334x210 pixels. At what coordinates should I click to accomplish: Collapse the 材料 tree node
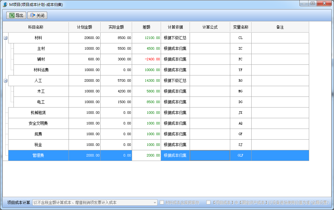(x=5, y=38)
